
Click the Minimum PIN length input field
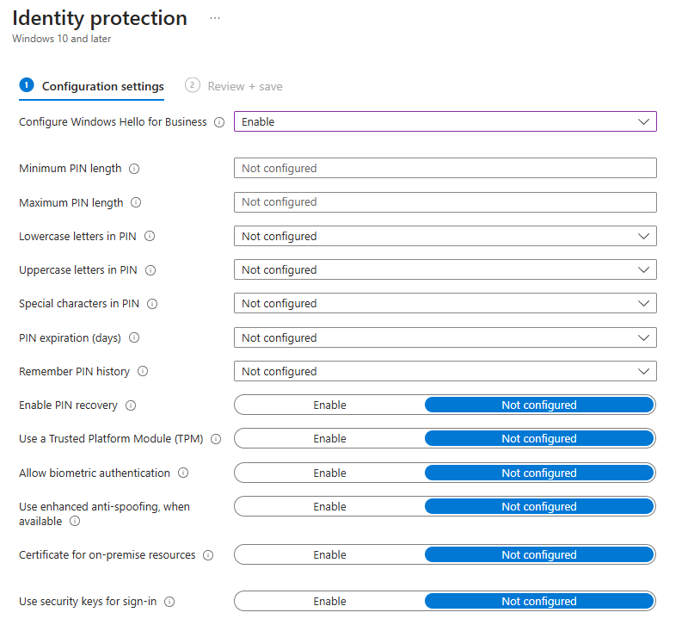[445, 169]
